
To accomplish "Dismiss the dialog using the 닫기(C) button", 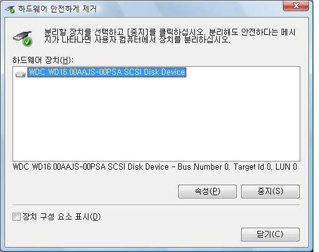I will pos(270,235).
